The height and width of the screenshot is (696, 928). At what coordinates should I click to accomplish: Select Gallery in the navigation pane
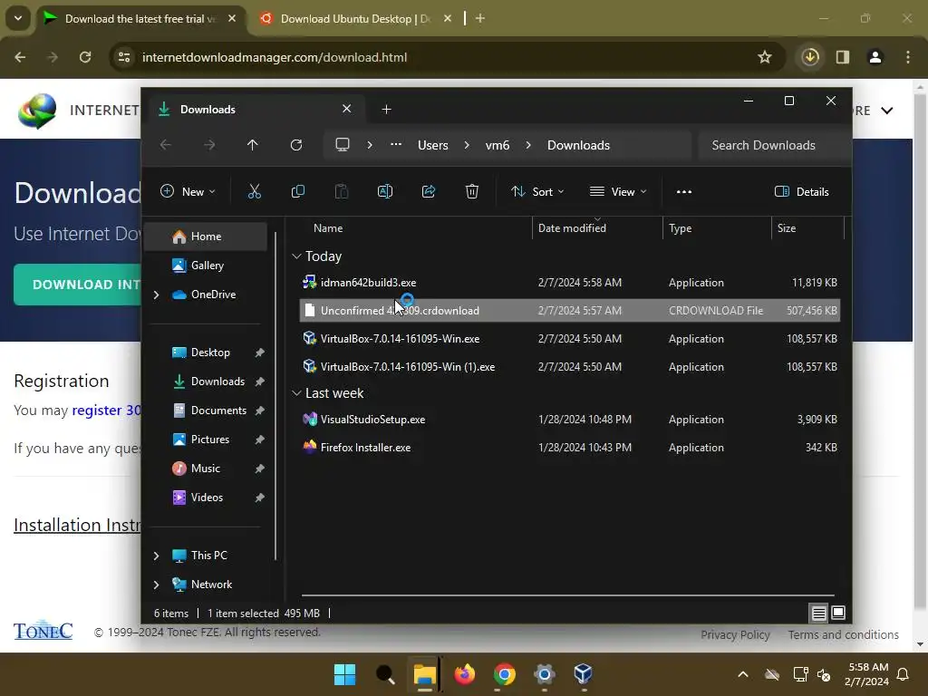(206, 266)
